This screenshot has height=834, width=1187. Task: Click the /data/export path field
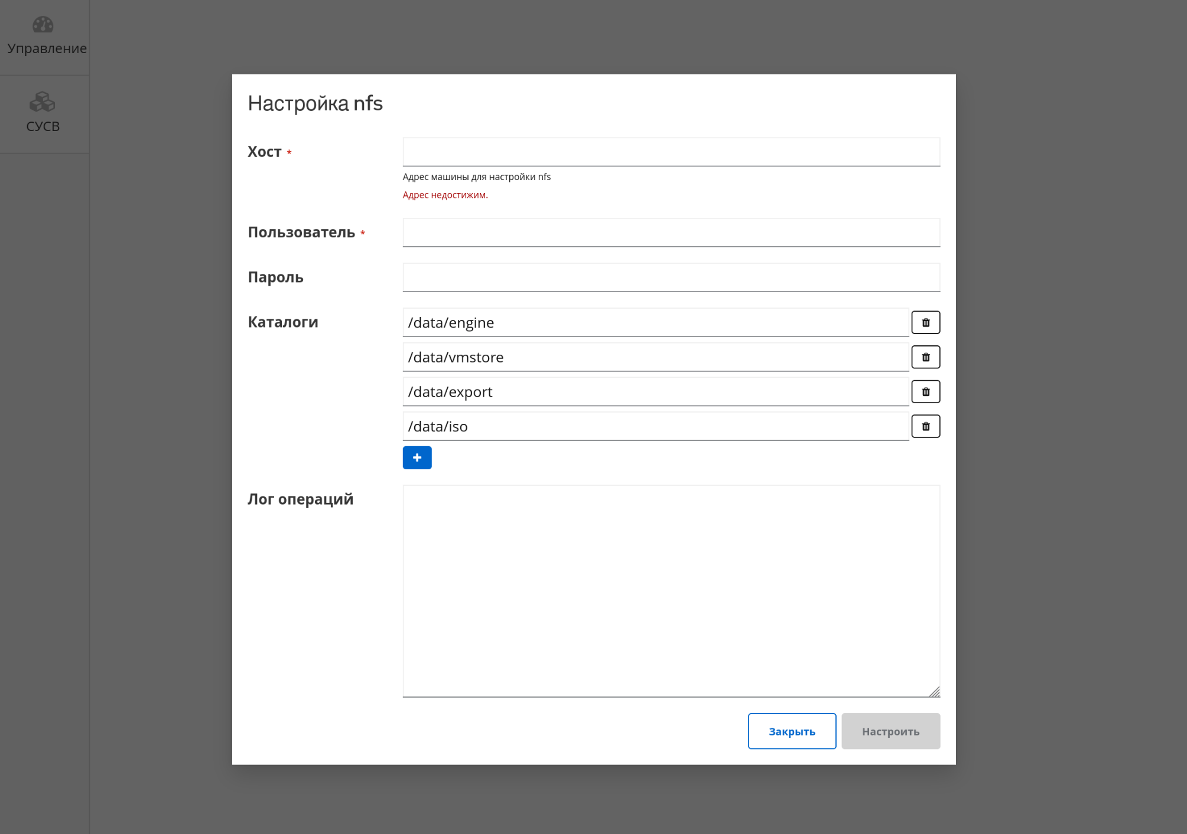655,392
